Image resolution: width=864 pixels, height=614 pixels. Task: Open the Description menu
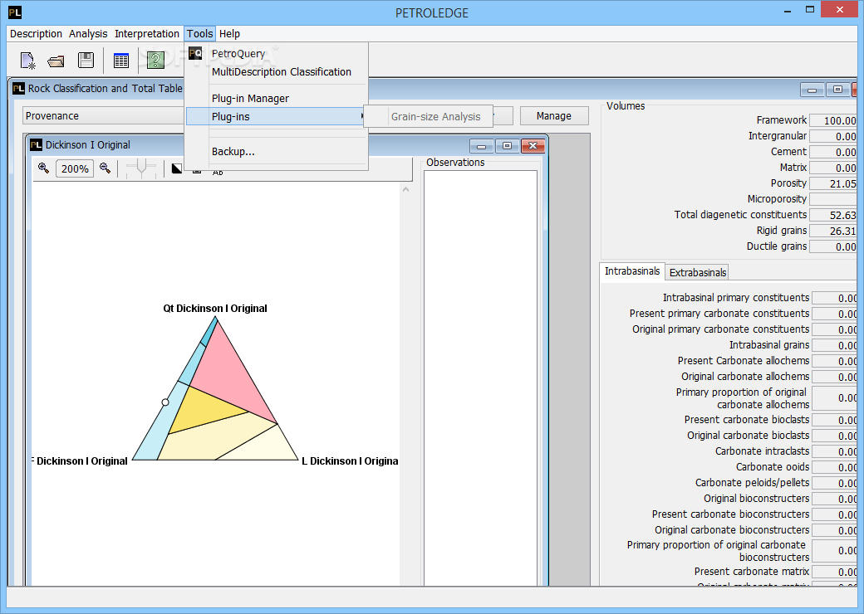pos(36,33)
